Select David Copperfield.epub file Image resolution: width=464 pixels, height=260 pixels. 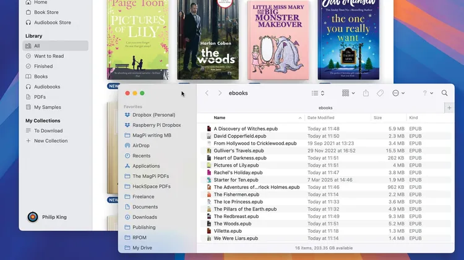[325, 136]
